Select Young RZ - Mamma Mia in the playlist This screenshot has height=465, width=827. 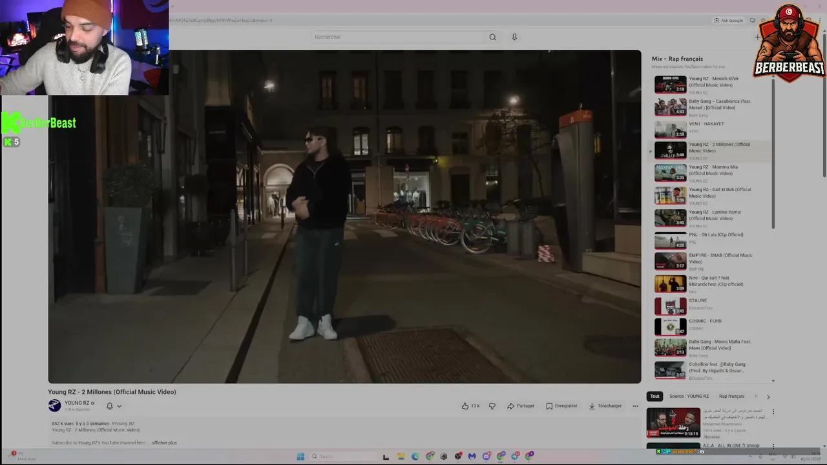click(x=713, y=173)
